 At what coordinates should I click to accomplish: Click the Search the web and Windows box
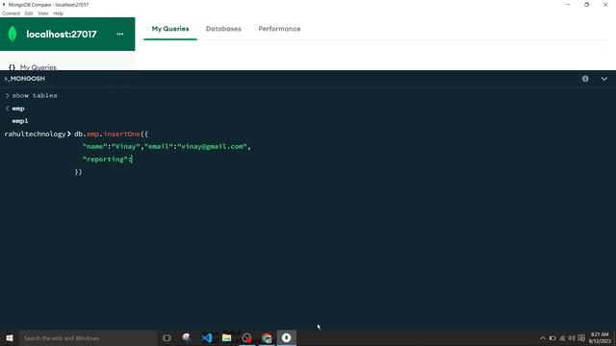click(x=88, y=337)
